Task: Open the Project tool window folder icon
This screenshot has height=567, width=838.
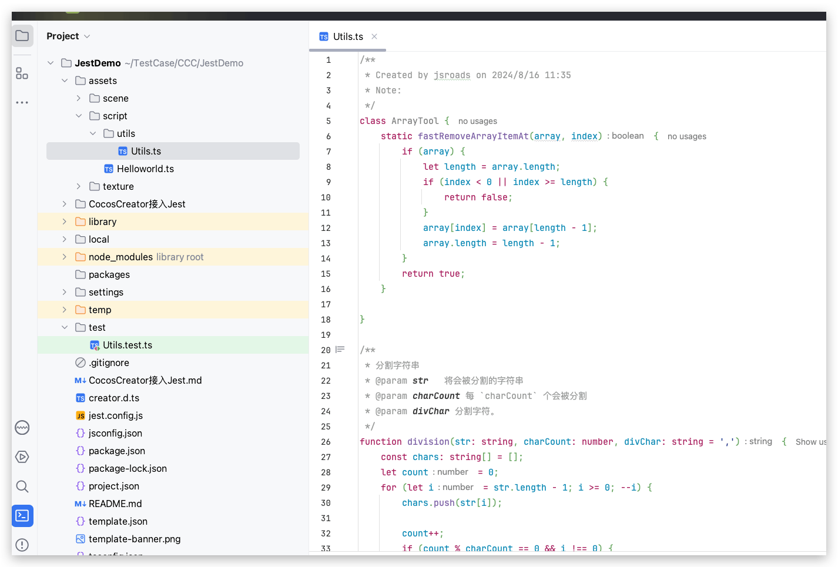Action: 22,36
